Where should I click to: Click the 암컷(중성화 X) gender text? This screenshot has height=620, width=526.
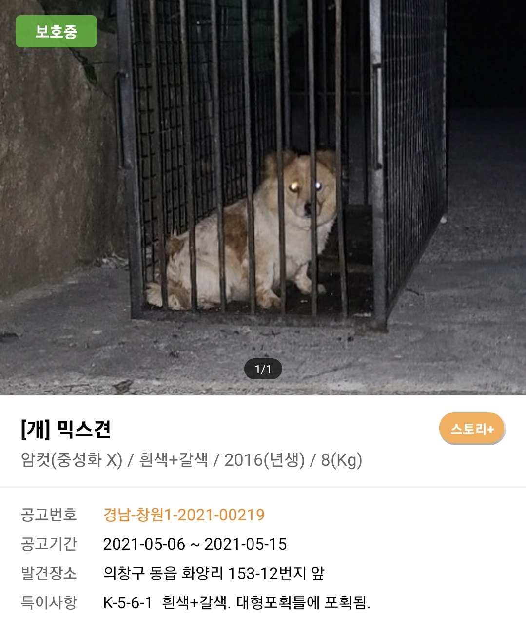[72, 460]
